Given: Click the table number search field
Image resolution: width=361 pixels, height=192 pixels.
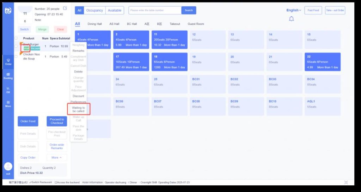Looking at the screenshot, I should 155,10.
